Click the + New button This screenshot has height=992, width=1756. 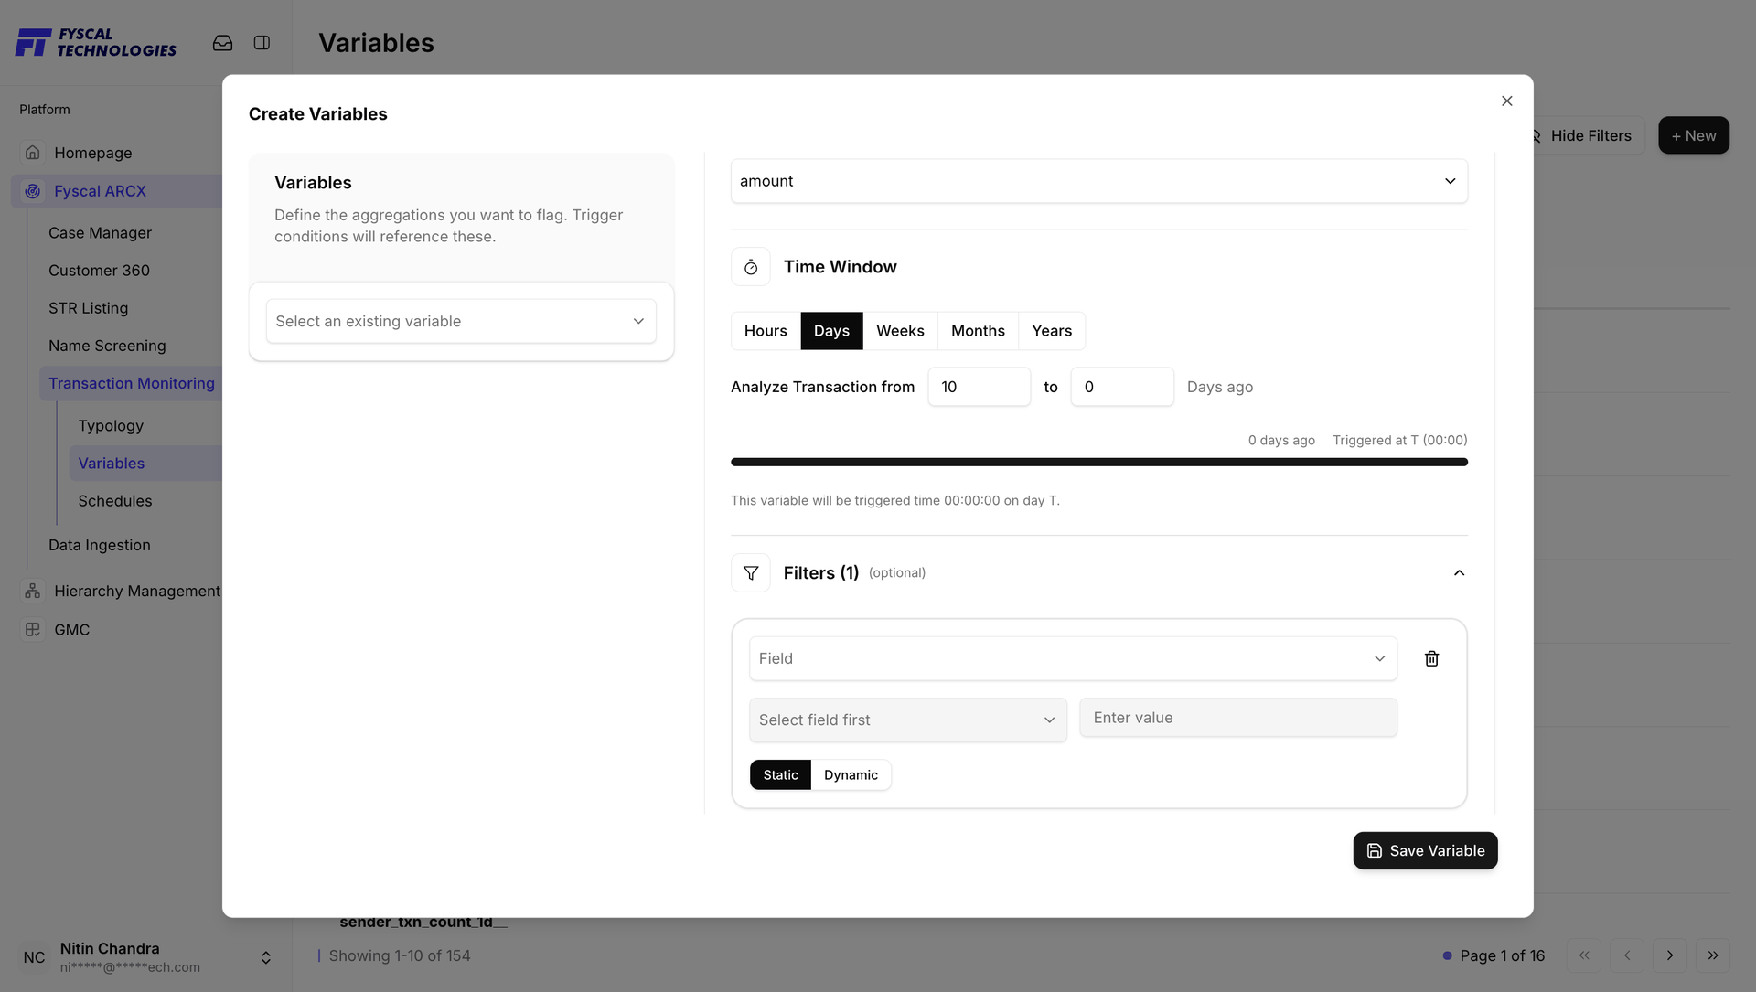[x=1693, y=135]
